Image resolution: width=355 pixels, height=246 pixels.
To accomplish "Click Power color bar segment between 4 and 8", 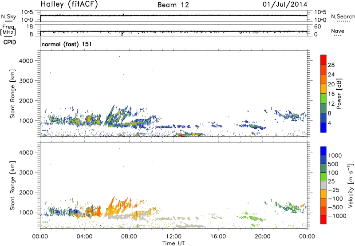I will point(323,118).
